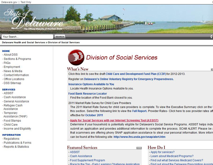Click 2011 Market Rate Survey heading text
The image size is (213, 165).
(100, 103)
